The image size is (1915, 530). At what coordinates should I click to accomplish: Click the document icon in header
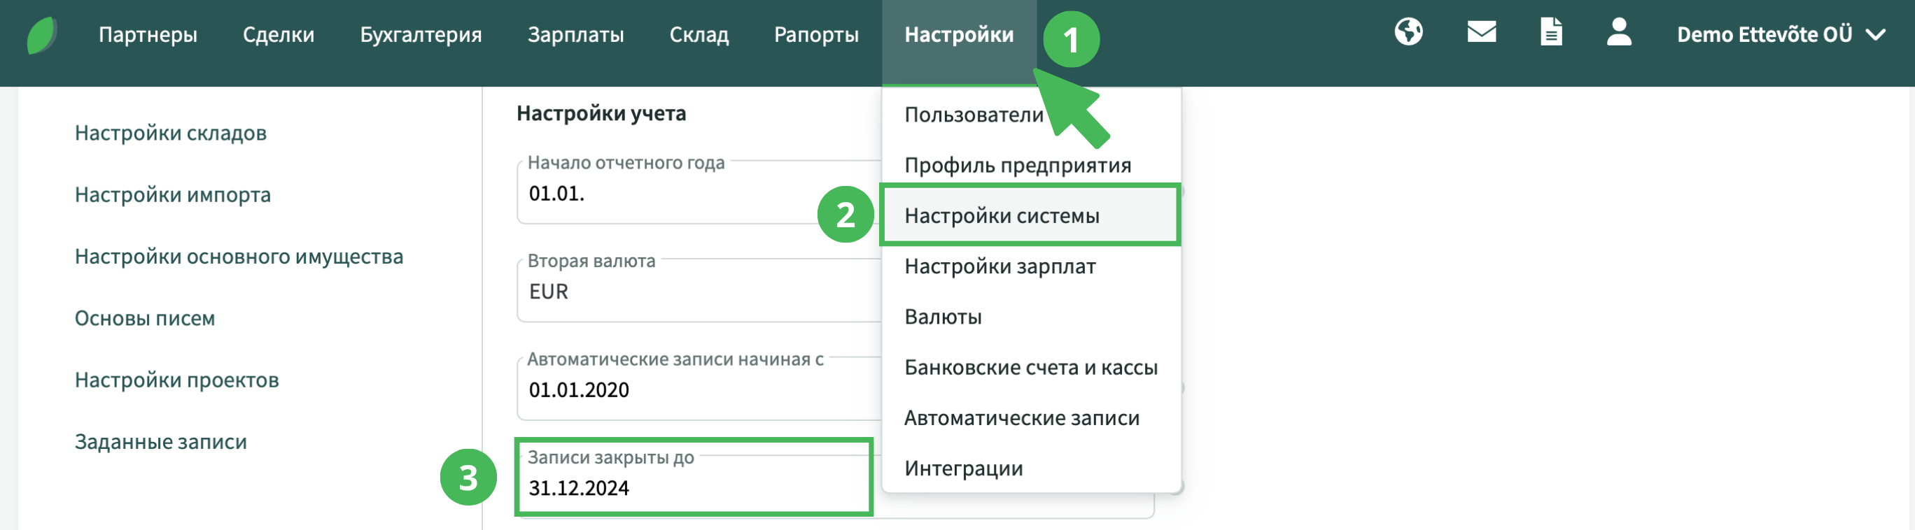[1551, 33]
